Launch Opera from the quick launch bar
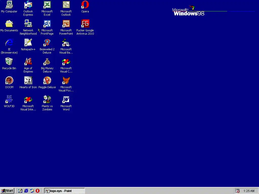 click(x=37, y=191)
